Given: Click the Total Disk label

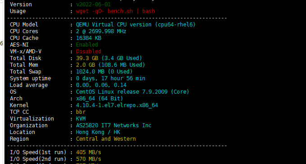Looking at the screenshot, I should tap(26, 58).
